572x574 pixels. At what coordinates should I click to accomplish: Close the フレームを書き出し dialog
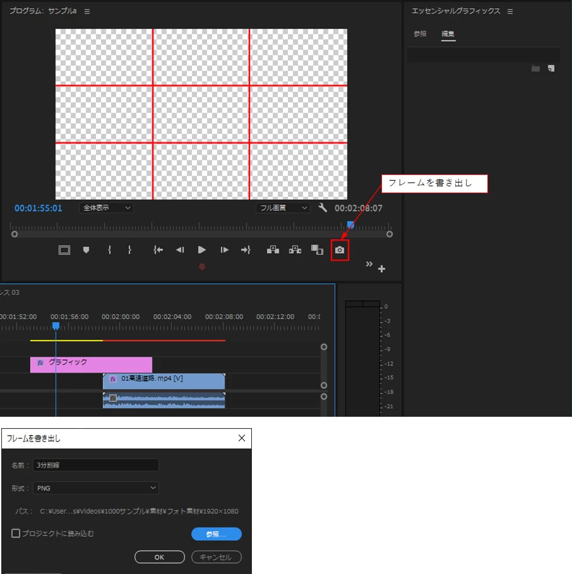coord(242,438)
